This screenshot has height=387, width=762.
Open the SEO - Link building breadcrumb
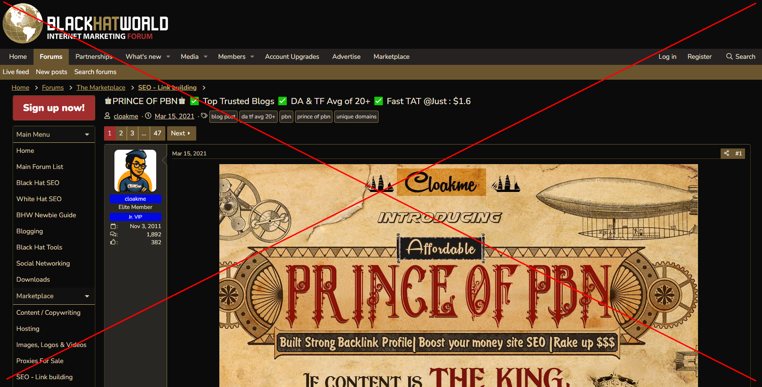click(168, 87)
